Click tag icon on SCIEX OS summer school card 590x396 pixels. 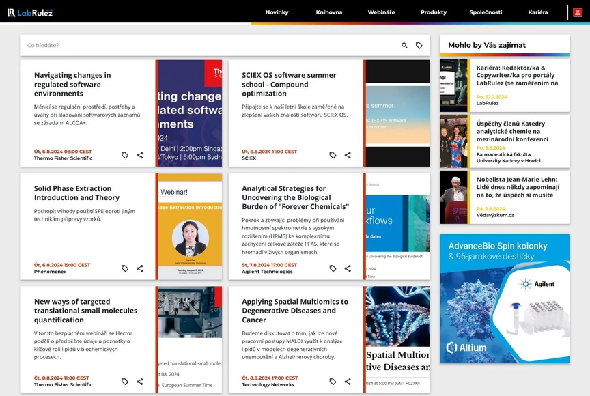click(333, 155)
